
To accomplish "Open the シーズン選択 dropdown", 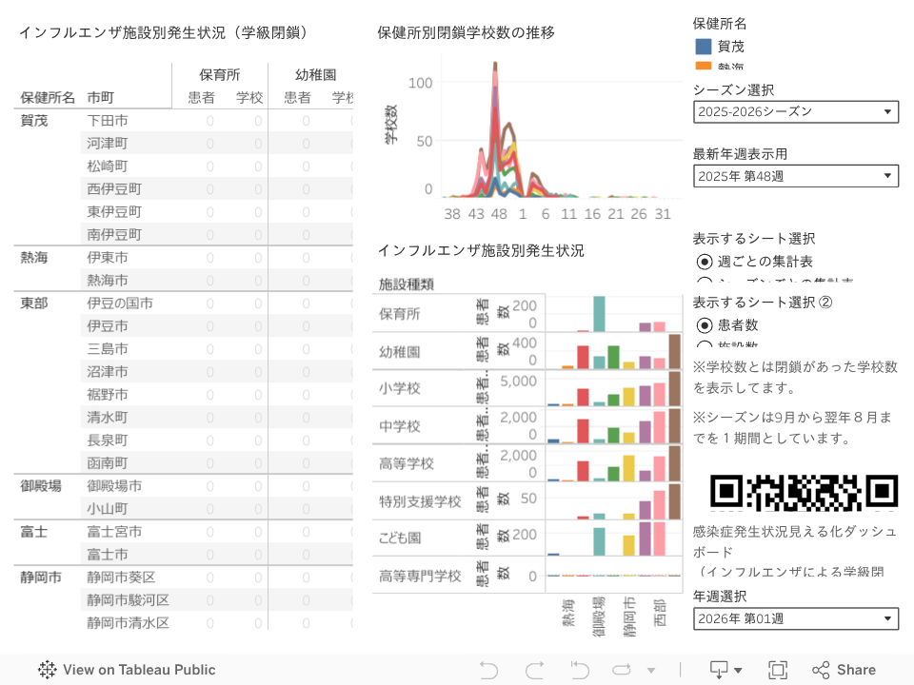I will click(796, 112).
